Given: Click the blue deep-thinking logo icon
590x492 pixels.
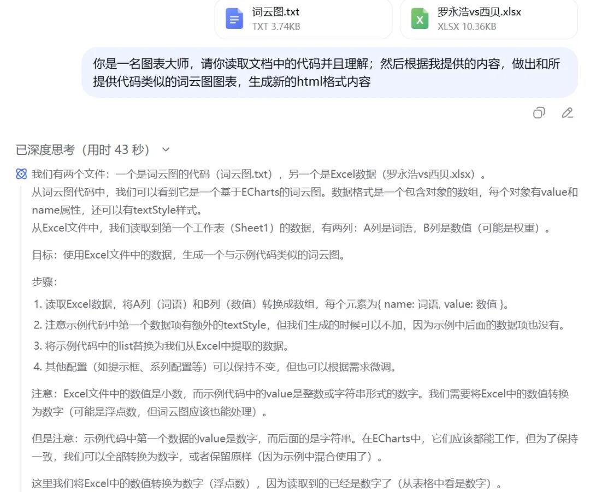Looking at the screenshot, I should click(21, 173).
